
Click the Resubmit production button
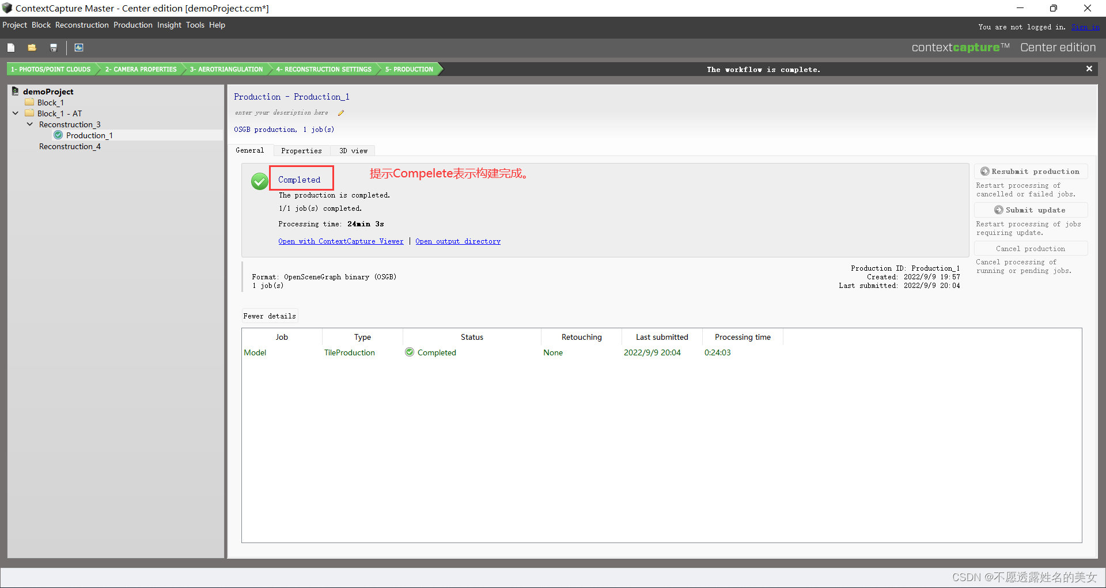[x=1031, y=172]
